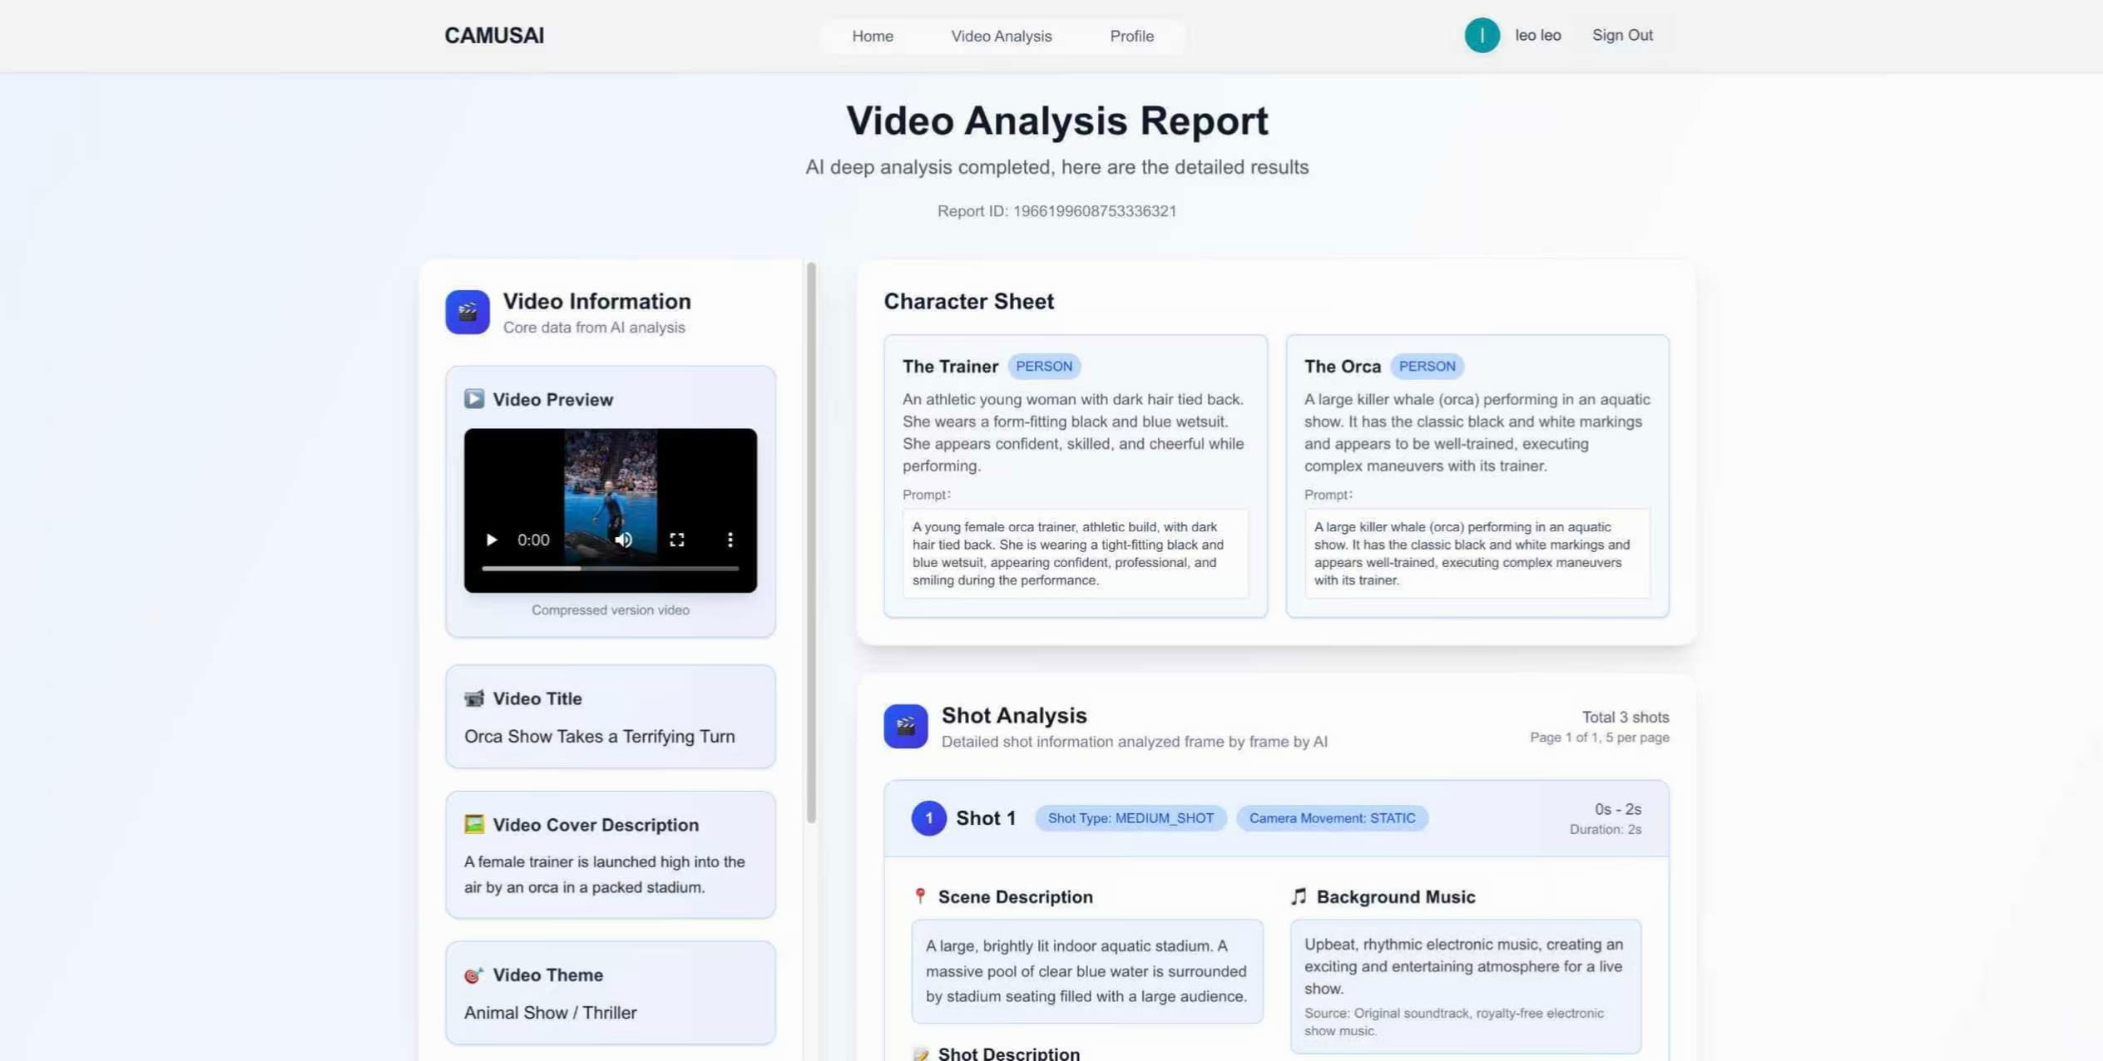Click the Shot 1 number badge
This screenshot has width=2103, height=1061.
coord(928,818)
